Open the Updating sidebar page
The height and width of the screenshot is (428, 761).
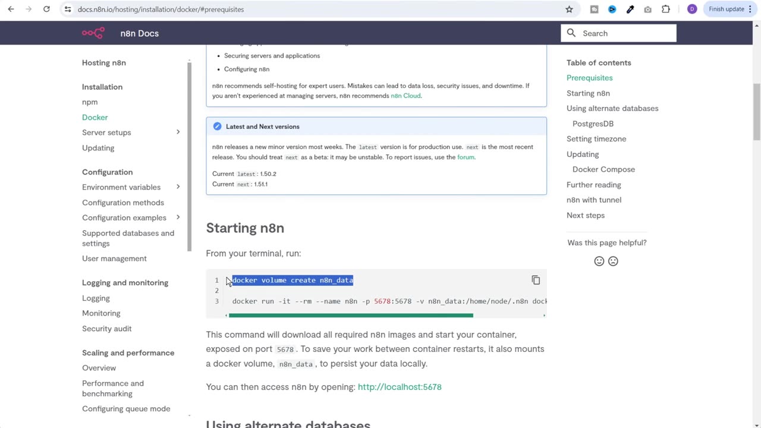98,147
